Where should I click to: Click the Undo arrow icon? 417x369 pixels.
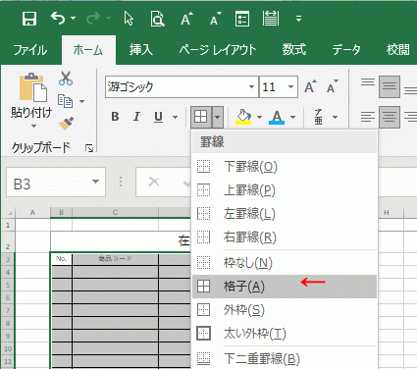pyautogui.click(x=59, y=19)
